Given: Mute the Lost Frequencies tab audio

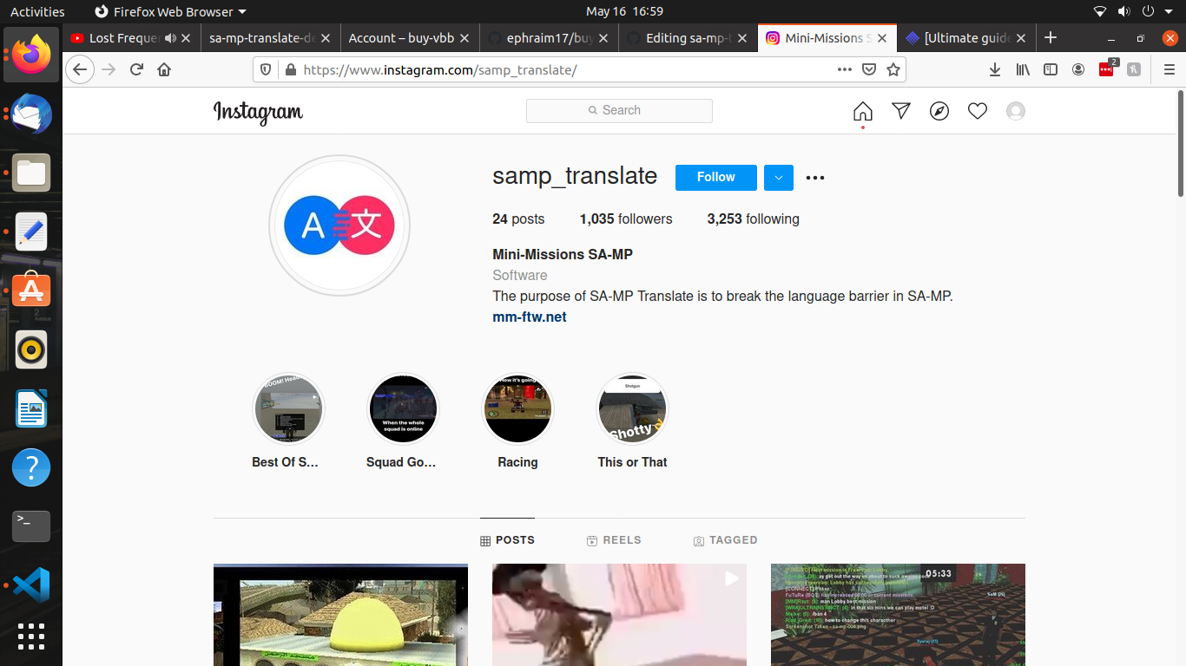Looking at the screenshot, I should (169, 38).
